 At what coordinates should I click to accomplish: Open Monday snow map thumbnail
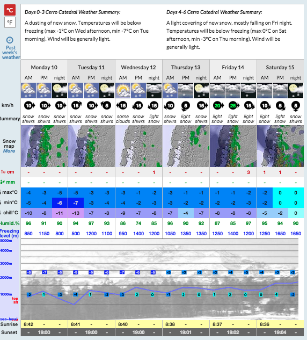tap(44, 146)
